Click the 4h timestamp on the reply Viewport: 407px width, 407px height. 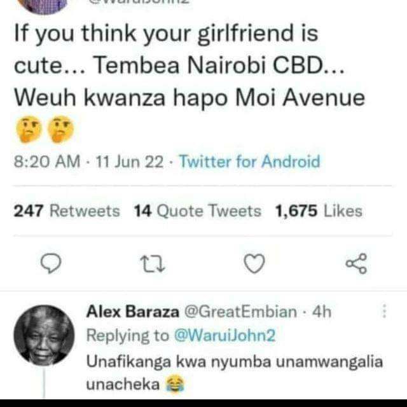coord(322,312)
